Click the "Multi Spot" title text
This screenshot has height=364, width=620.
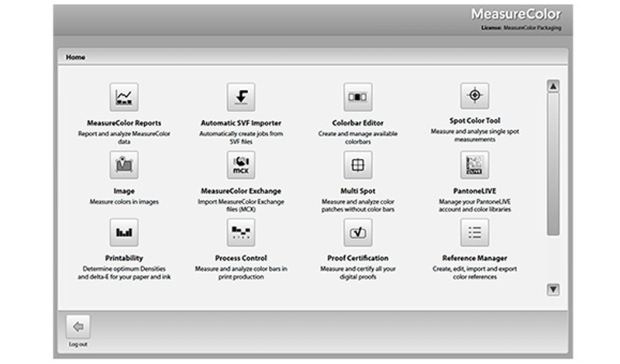[358, 191]
